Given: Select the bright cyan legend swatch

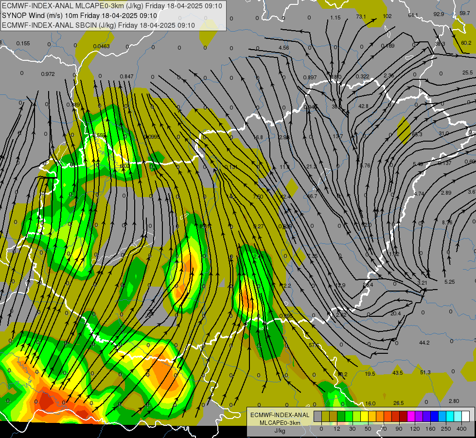Looking at the screenshot, I should click(x=451, y=416).
